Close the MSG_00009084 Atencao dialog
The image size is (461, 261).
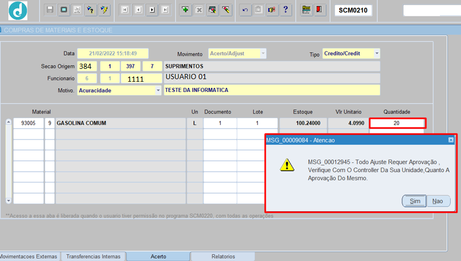(x=451, y=140)
